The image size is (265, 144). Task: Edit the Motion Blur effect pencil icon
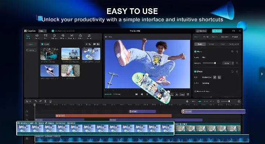(215, 77)
